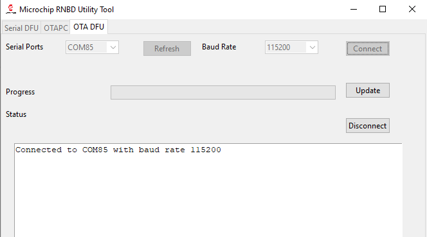The width and height of the screenshot is (427, 237).
Task: Maximize the RNBD Utility Tool window
Action: (x=383, y=9)
